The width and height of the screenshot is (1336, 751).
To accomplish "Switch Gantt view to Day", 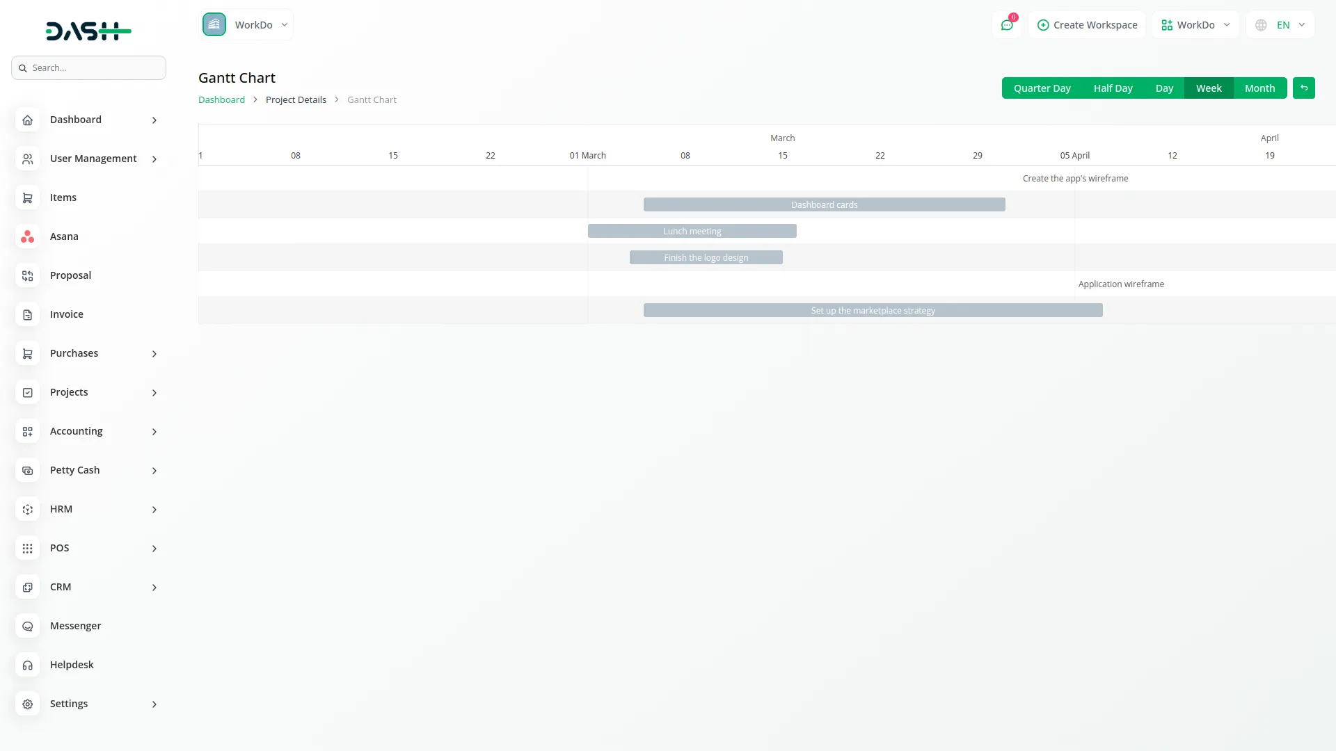I will (1164, 88).
